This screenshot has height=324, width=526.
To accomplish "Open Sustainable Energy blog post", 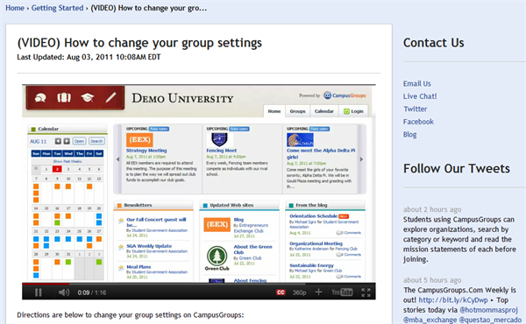I will tap(311, 265).
